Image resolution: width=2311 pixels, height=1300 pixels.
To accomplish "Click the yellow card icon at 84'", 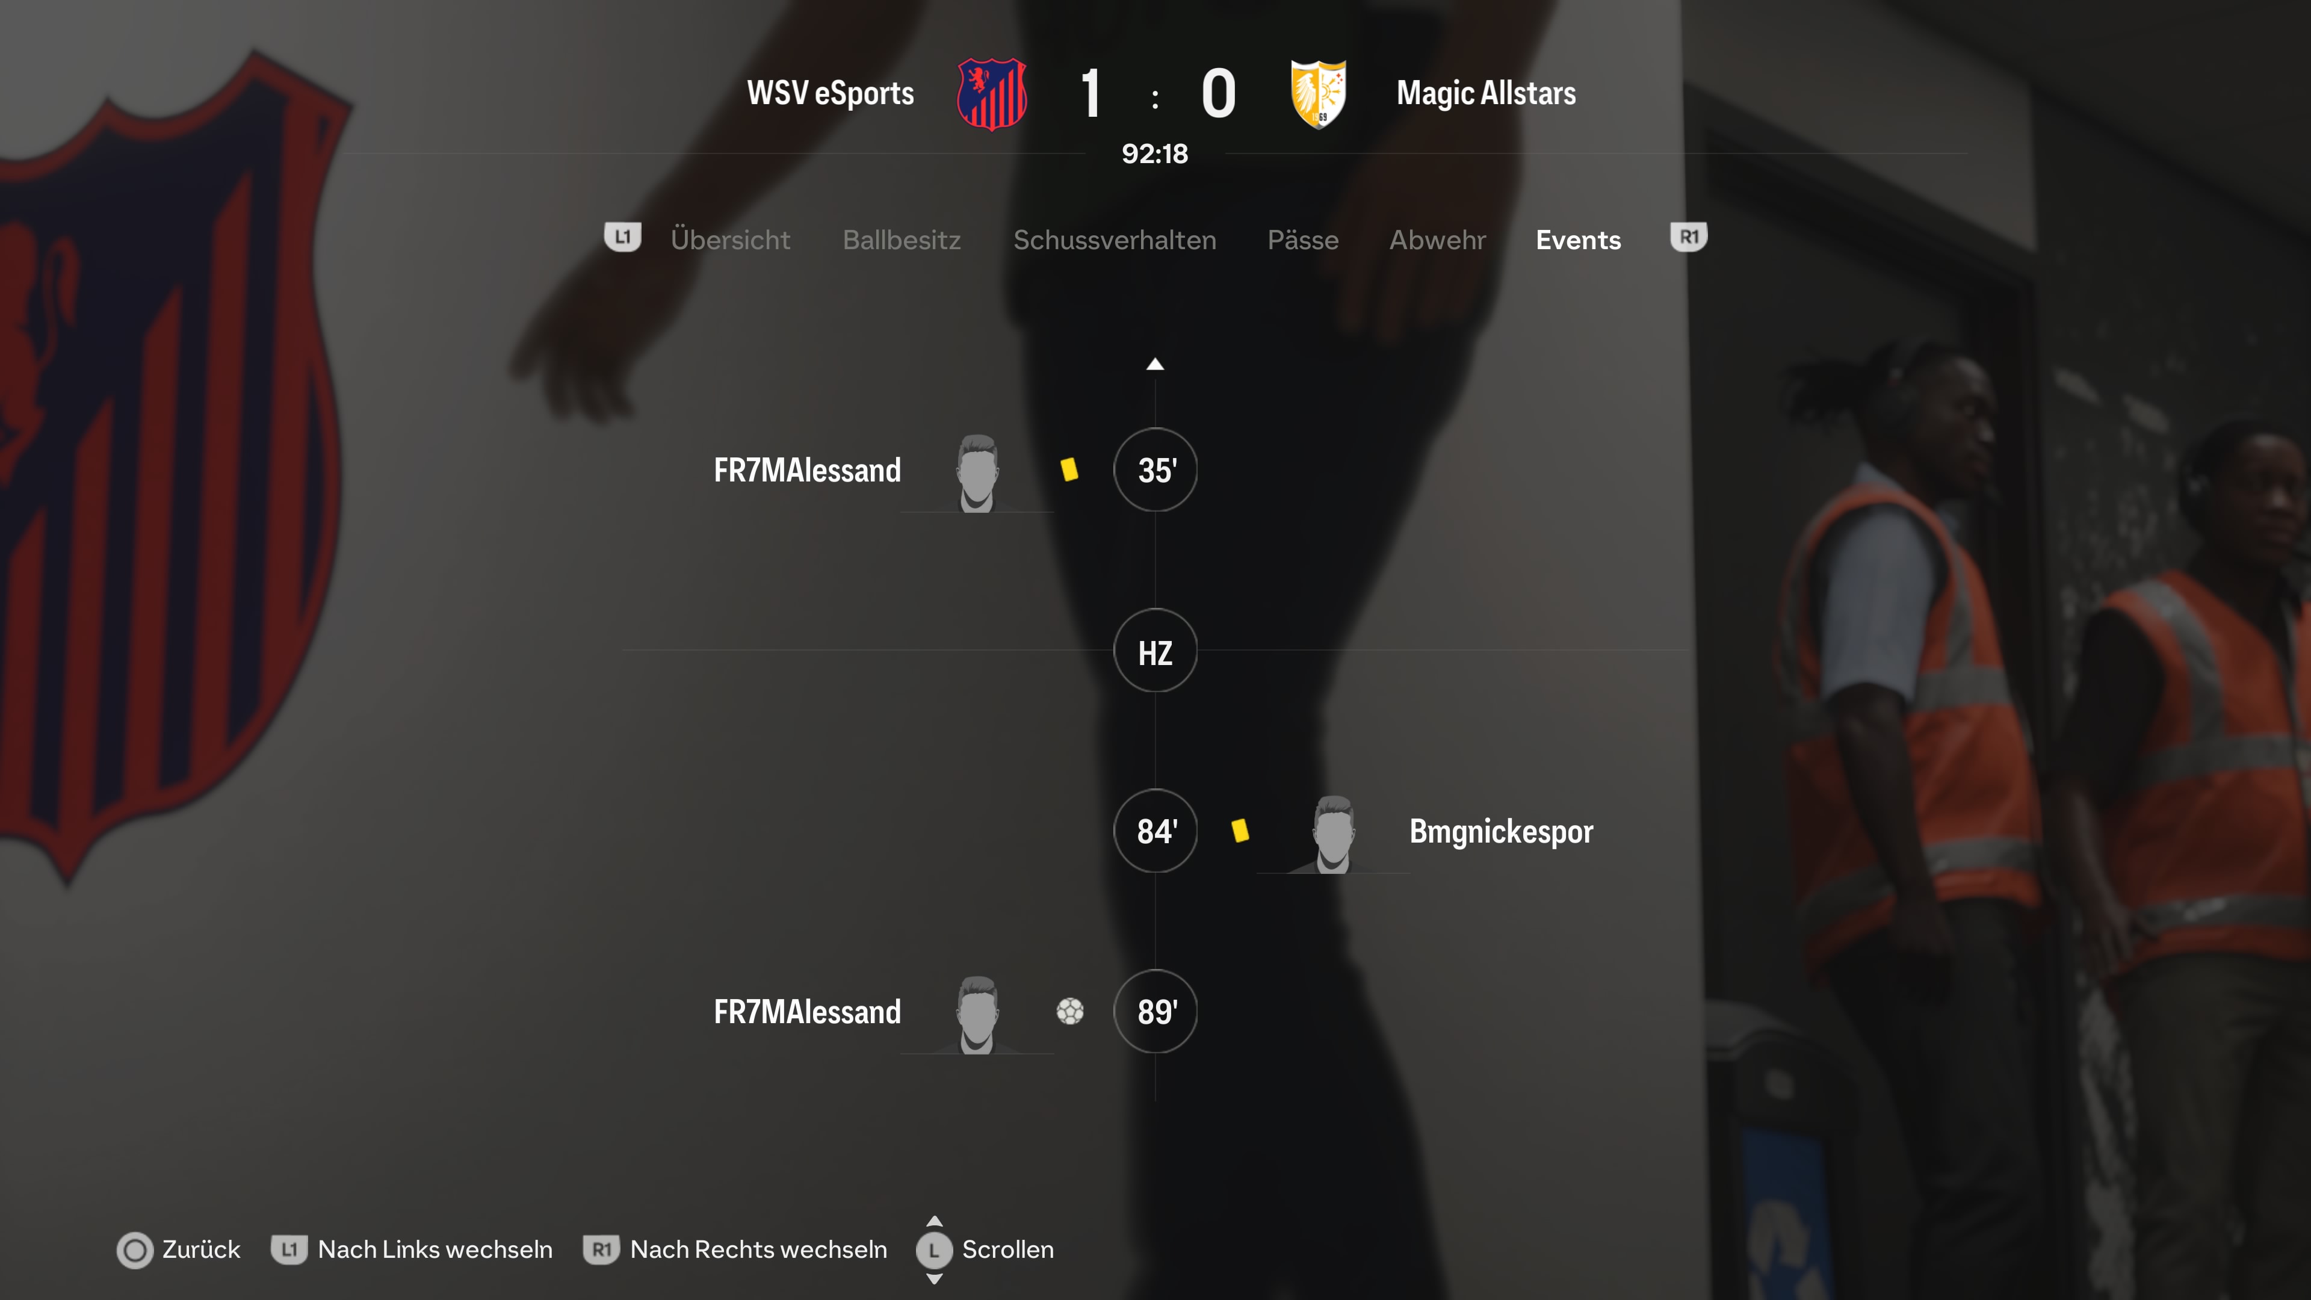I will tap(1240, 830).
